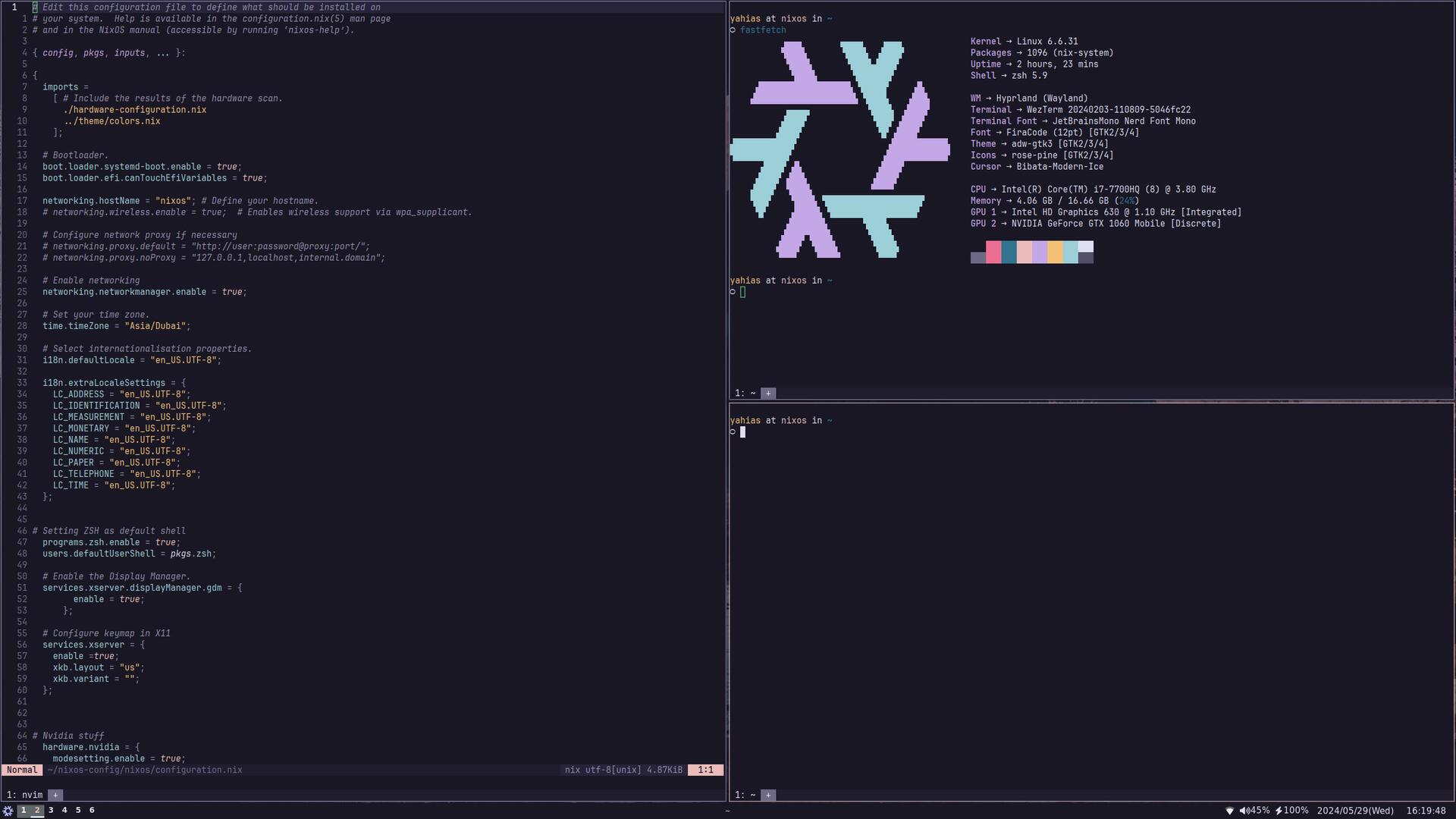Click the orange color block in fastfetch palette
This screenshot has width=1456, height=819.
tap(1055, 252)
